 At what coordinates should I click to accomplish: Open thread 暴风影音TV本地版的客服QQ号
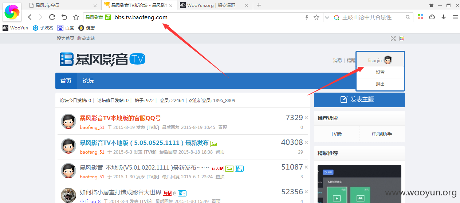pyautogui.click(x=120, y=118)
